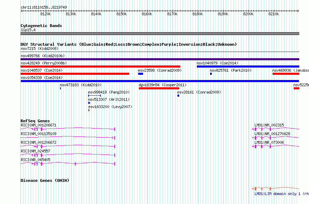Open the RefSeq Genes track title
Screen dimensions: 309x204
click(x=35, y=121)
